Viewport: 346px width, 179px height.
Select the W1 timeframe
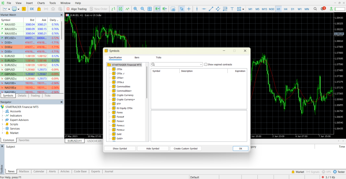299,9
